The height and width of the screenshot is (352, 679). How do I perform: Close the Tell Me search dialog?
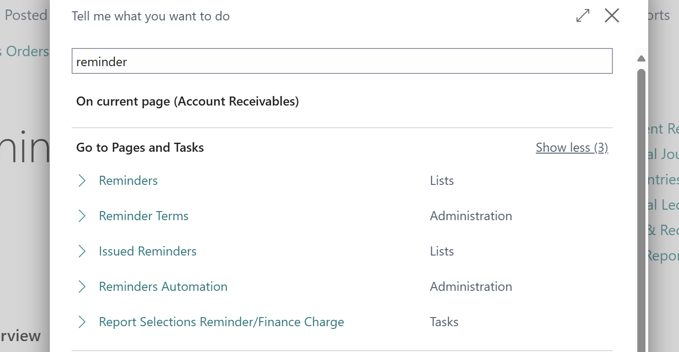[611, 15]
